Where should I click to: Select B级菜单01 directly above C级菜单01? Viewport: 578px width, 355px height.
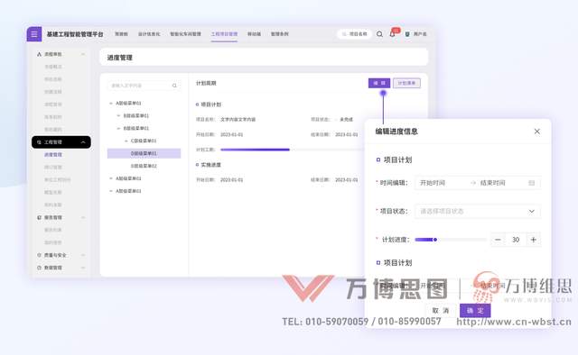[136, 128]
